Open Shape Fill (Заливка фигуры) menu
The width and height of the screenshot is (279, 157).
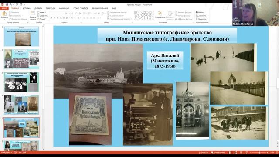183,13
